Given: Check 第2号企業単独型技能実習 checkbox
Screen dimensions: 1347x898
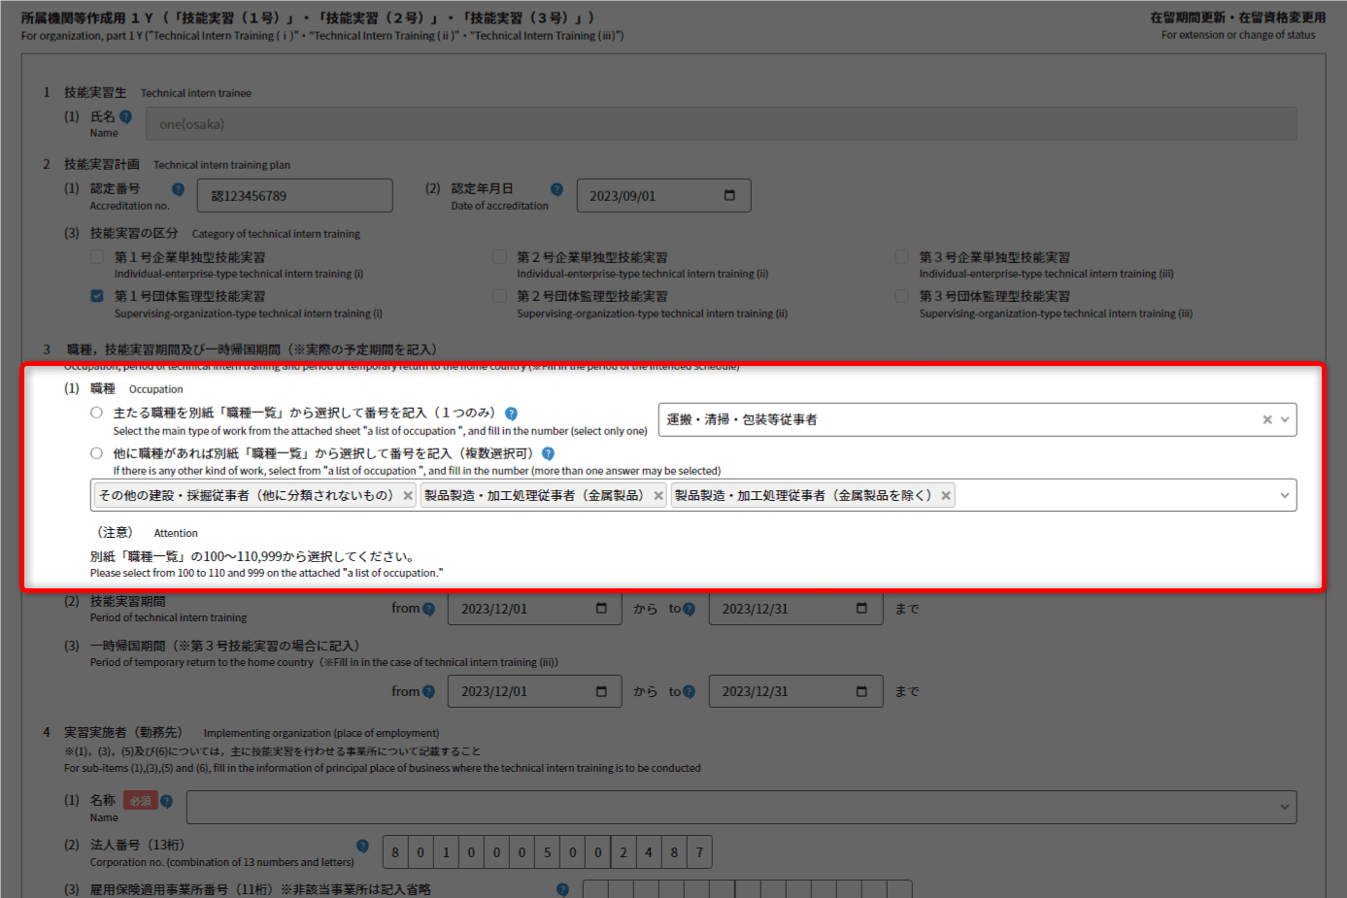Looking at the screenshot, I should [499, 257].
